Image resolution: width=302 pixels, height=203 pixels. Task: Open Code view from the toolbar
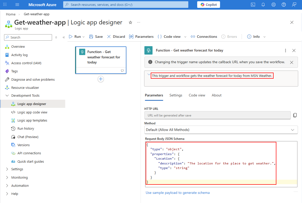click(169, 37)
